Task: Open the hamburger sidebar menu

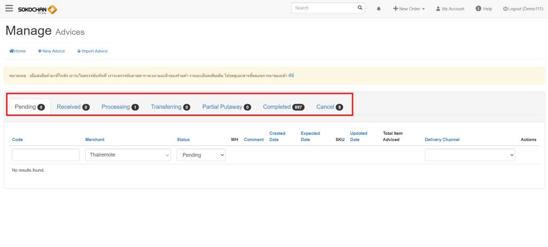Action: coord(9,9)
